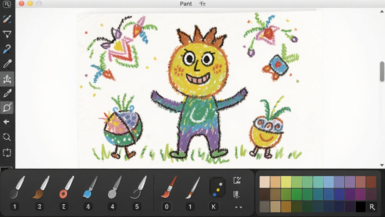The height and width of the screenshot is (217, 385).
Task: Choose the bright yellow color swatch
Action: pos(286,182)
